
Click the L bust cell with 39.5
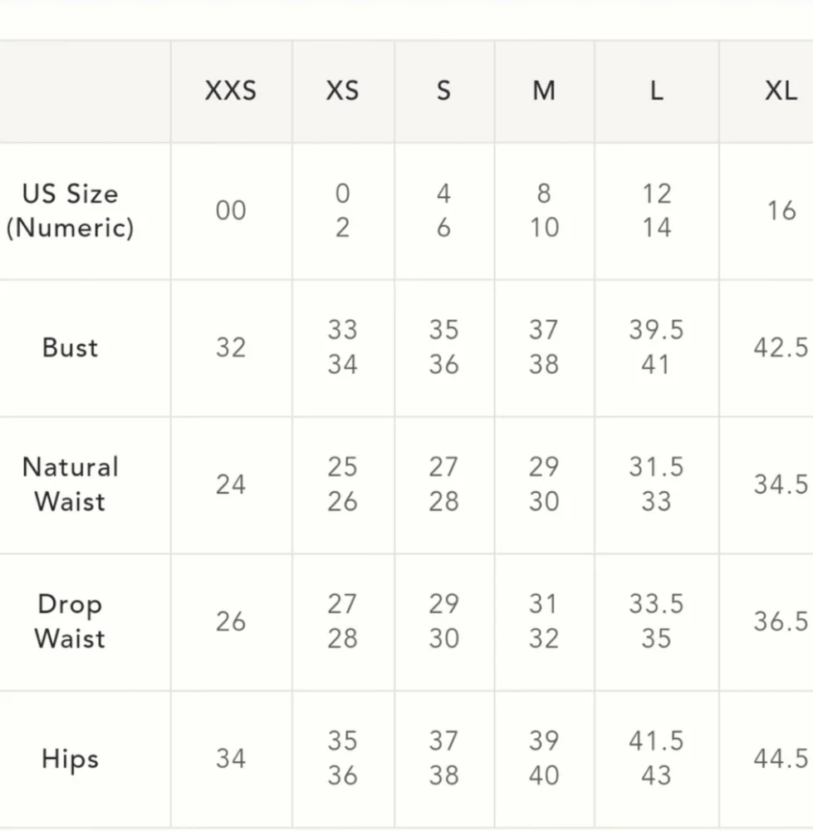click(x=657, y=330)
